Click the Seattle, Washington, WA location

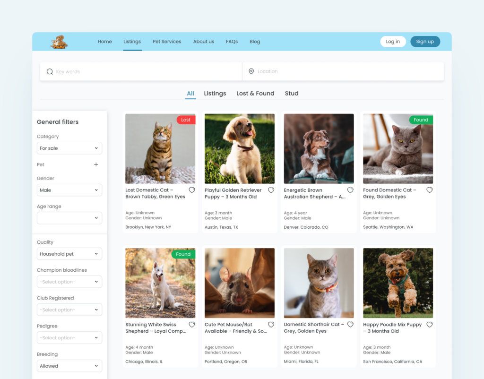click(388, 227)
